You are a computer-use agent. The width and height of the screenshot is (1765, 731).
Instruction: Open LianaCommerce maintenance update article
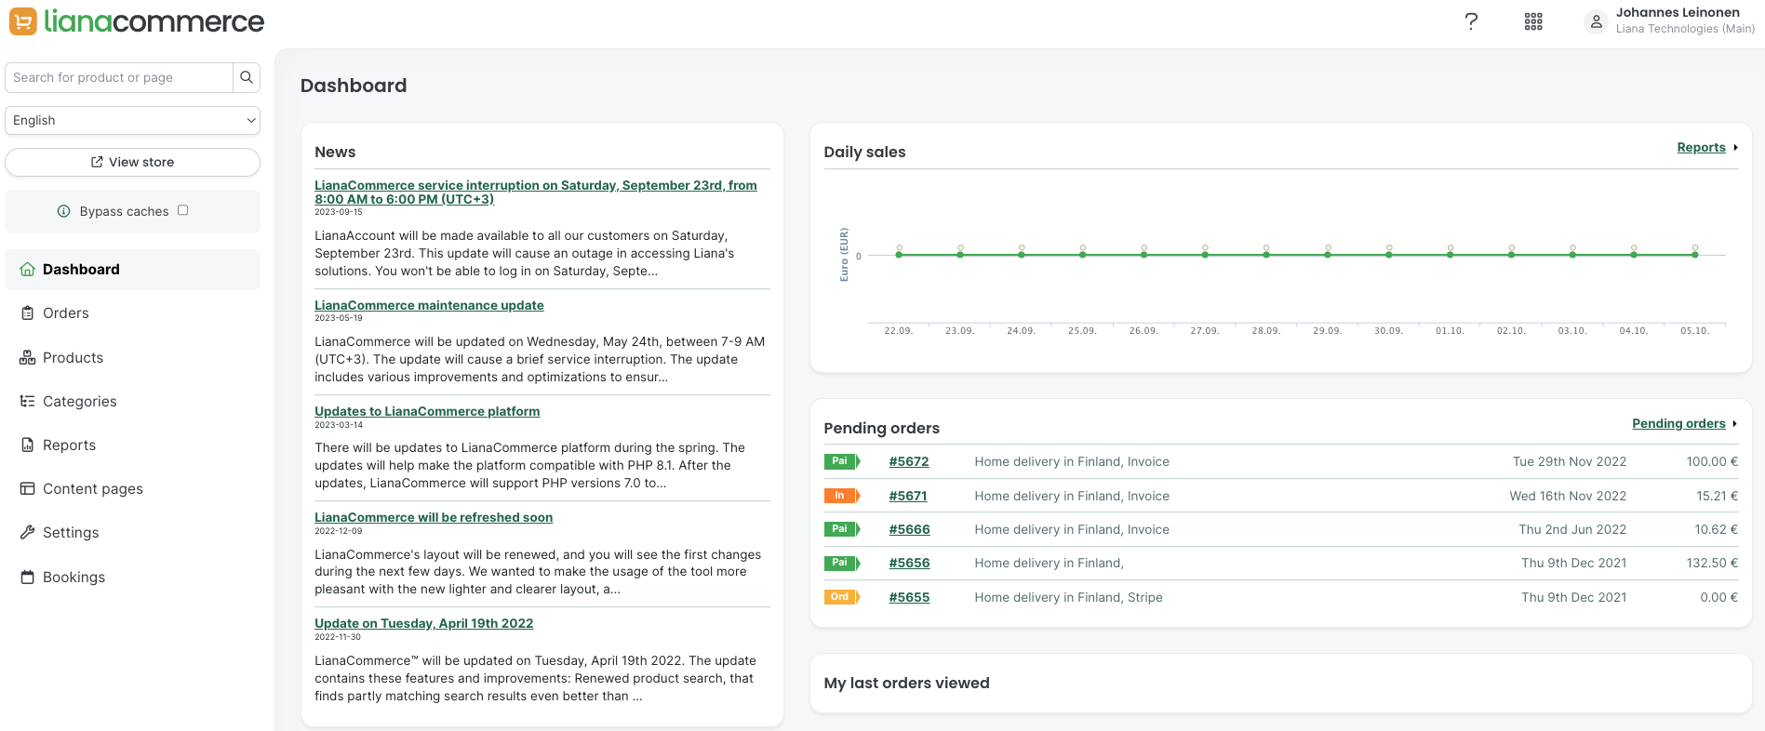(x=429, y=305)
